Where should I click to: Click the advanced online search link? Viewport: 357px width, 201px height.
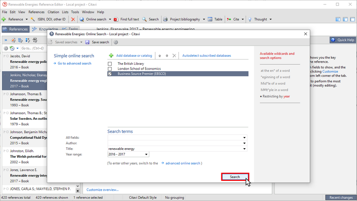(x=183, y=163)
